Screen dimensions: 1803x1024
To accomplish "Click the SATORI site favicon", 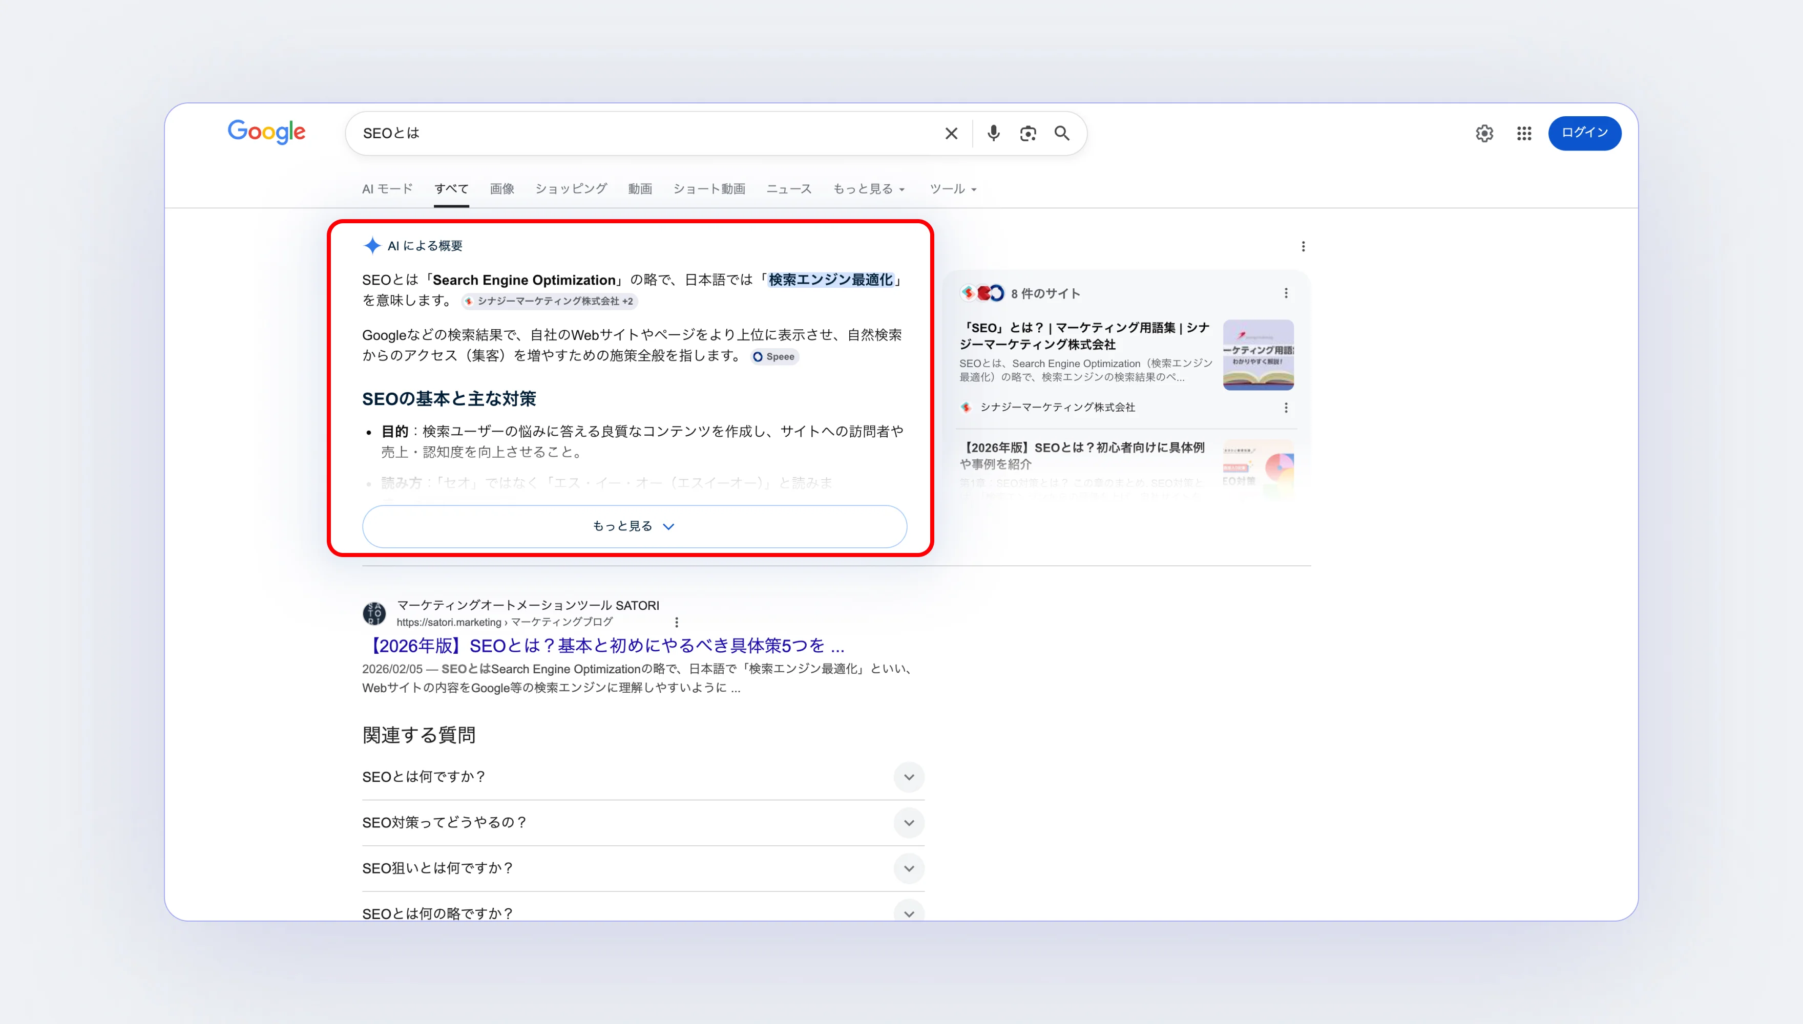I will click(374, 613).
